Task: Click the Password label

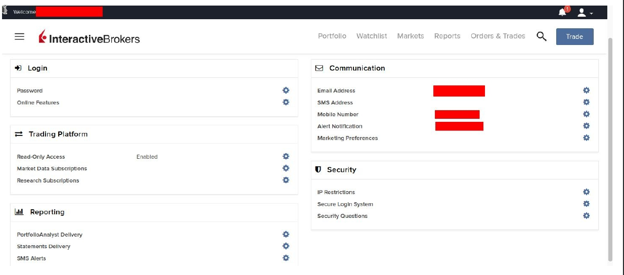Action: coord(30,90)
